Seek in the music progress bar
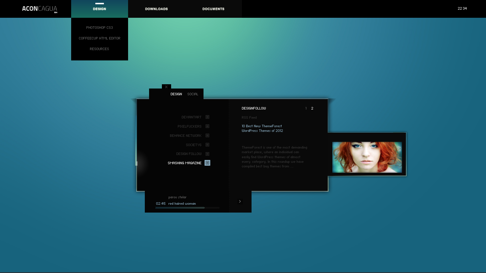The image size is (486, 273). (x=187, y=208)
